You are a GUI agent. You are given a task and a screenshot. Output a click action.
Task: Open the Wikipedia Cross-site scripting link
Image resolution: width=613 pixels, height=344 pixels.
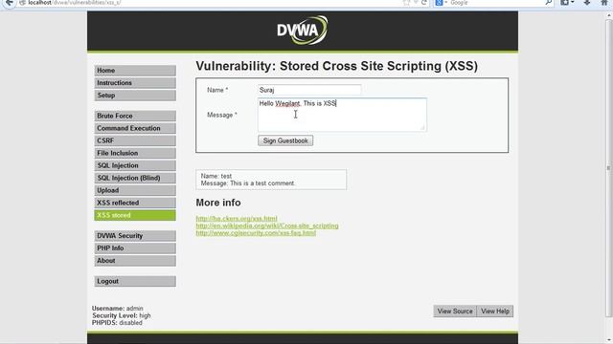267,226
